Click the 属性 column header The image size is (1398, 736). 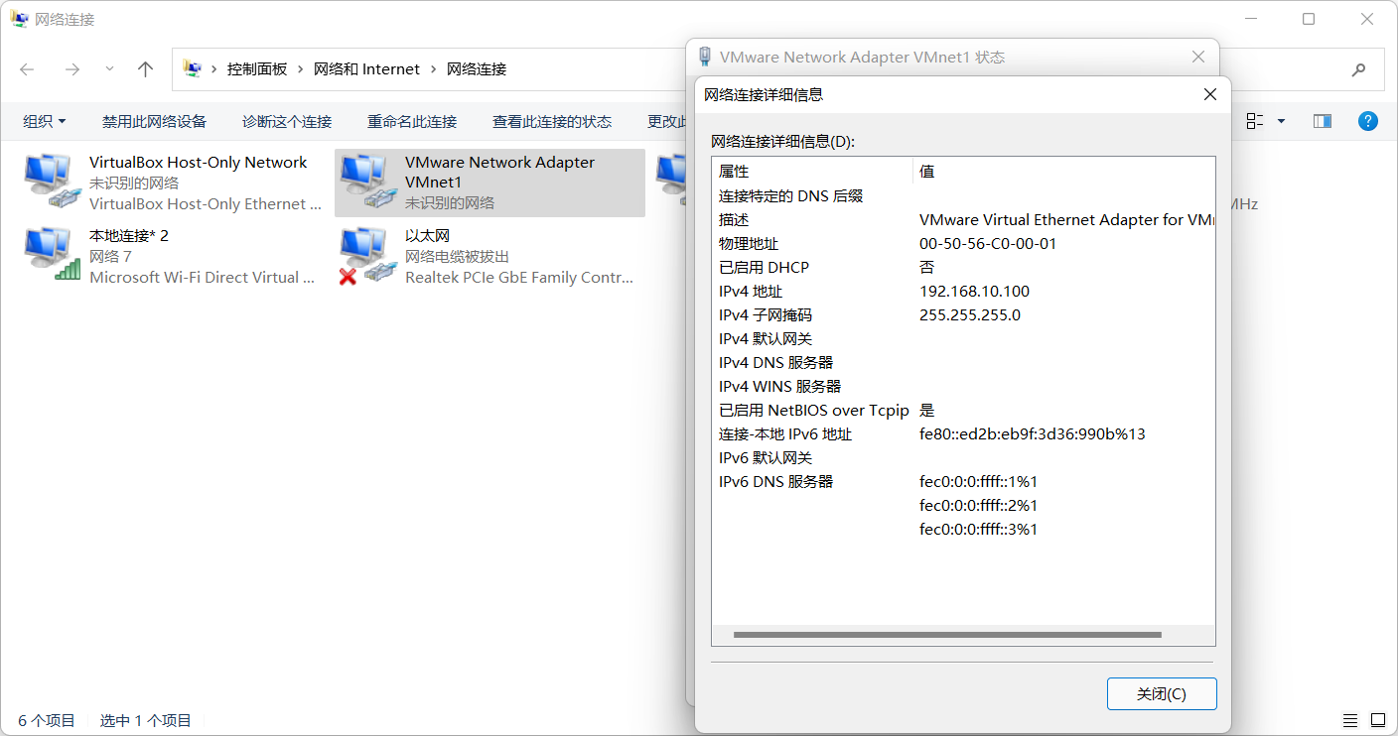tap(812, 172)
